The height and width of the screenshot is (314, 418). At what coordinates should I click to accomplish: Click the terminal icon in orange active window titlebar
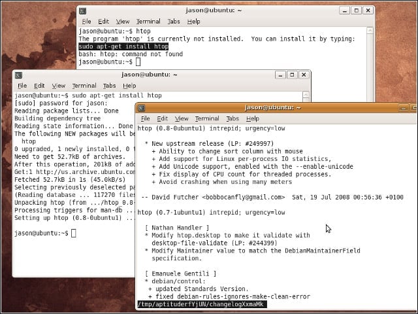142,108
